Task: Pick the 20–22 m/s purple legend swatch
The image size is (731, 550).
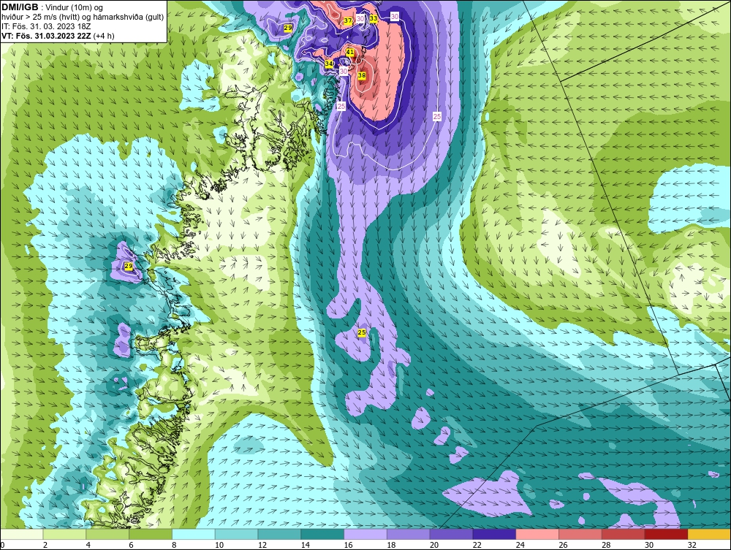Action: 451,534
